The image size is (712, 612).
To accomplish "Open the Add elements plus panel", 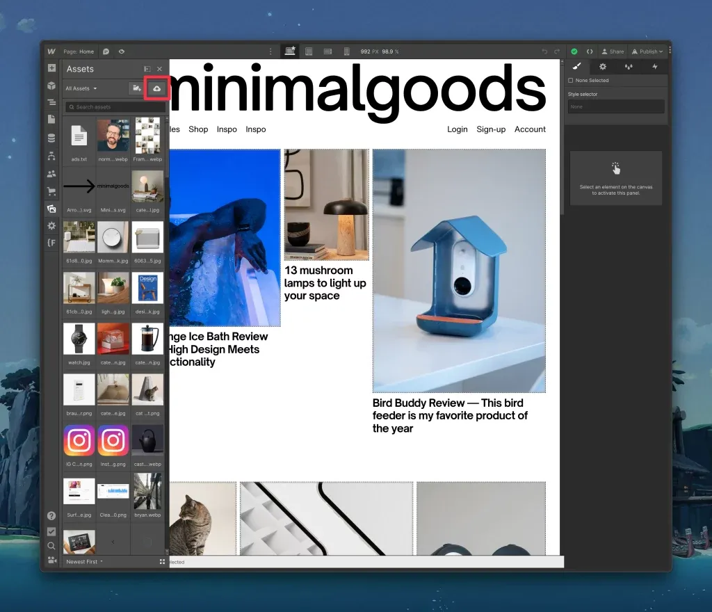I will 51,68.
